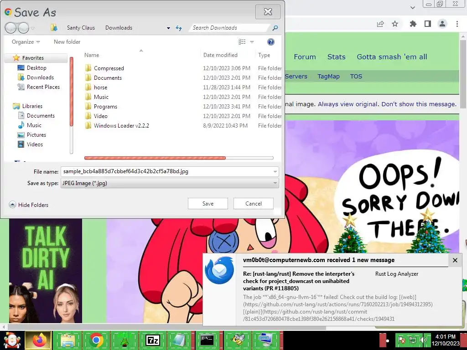Click the refresh folder icon in address bar
Screen dimensions: 467x350
click(x=179, y=28)
